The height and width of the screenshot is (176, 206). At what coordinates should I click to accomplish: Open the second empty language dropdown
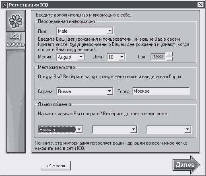pos(115,129)
